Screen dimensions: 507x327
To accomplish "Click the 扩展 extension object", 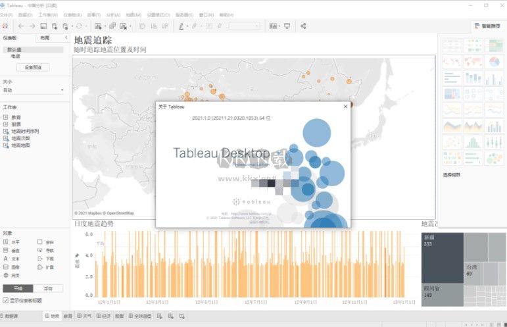I will 41,268.
